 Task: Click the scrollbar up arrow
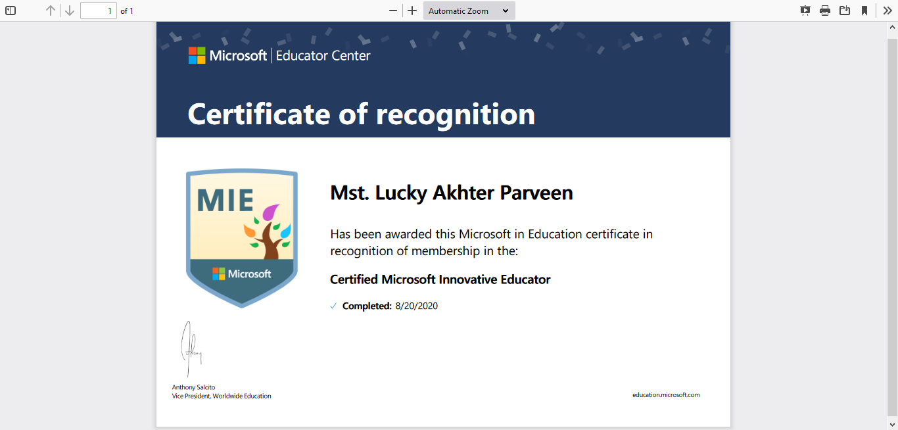893,28
